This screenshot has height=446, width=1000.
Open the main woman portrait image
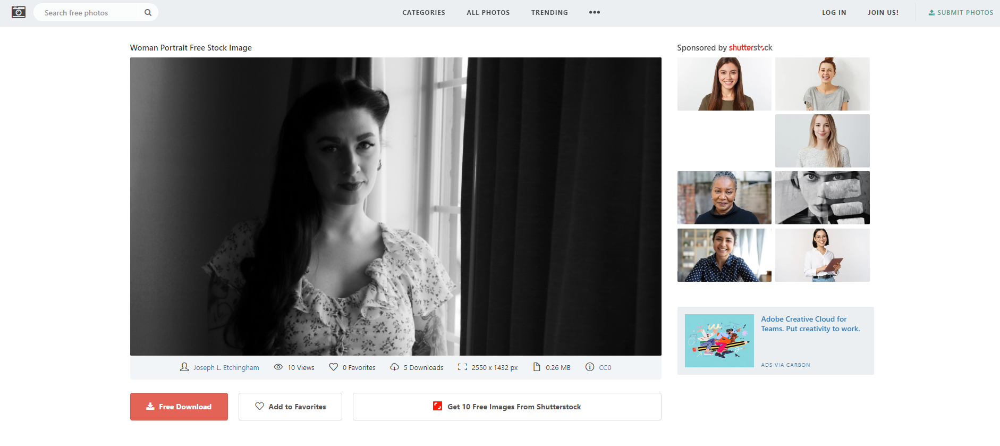pos(395,206)
